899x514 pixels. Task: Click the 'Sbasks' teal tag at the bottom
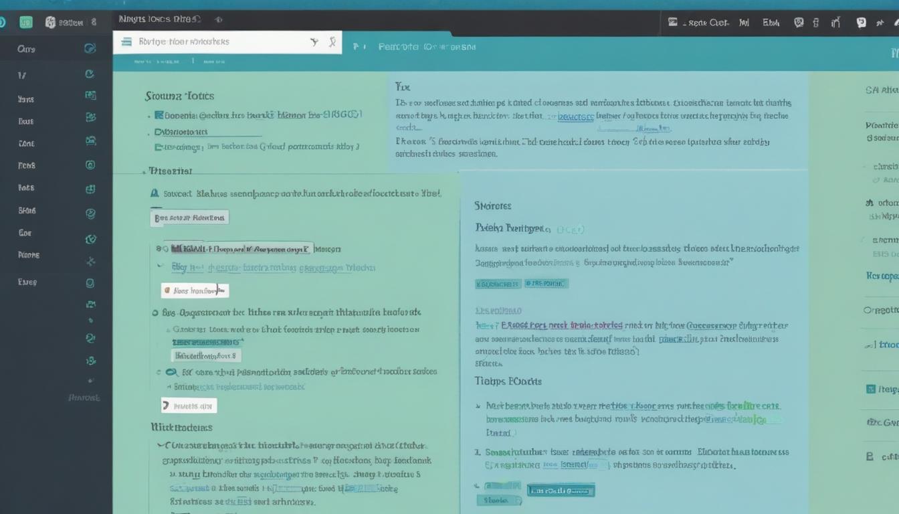(499, 500)
